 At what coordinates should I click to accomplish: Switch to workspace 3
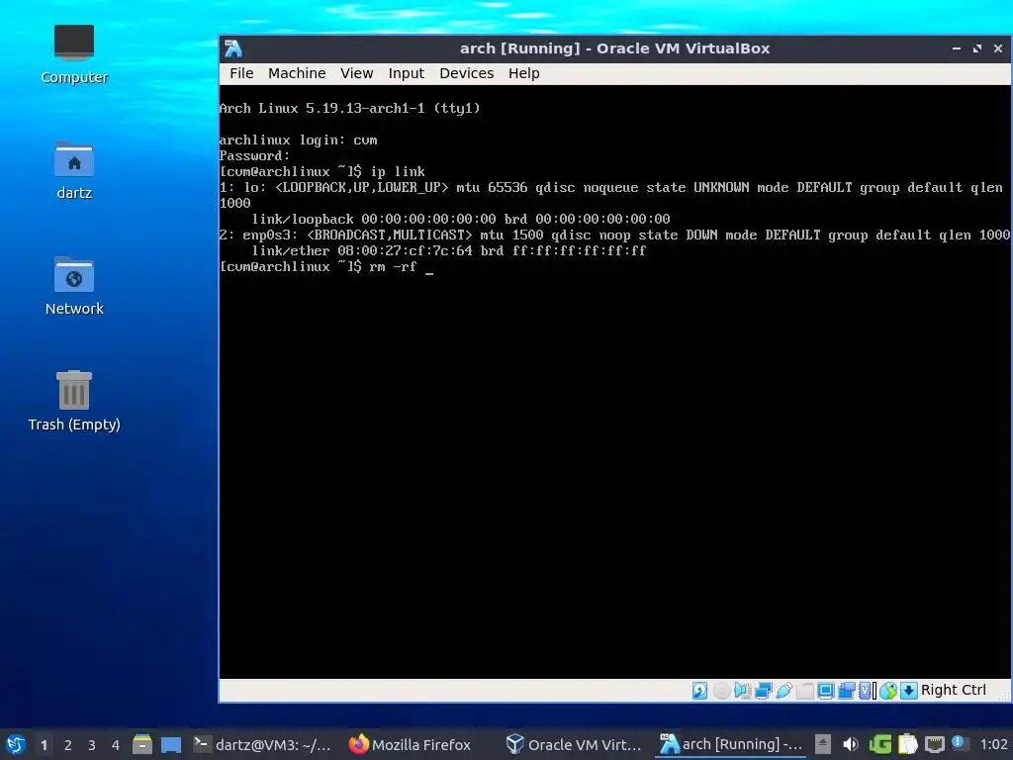[x=92, y=745]
